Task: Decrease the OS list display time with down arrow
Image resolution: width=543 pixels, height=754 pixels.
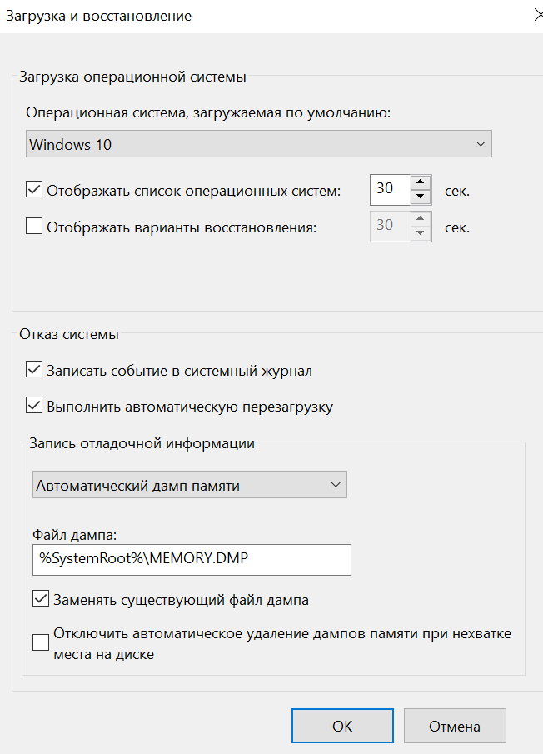Action: [x=421, y=196]
